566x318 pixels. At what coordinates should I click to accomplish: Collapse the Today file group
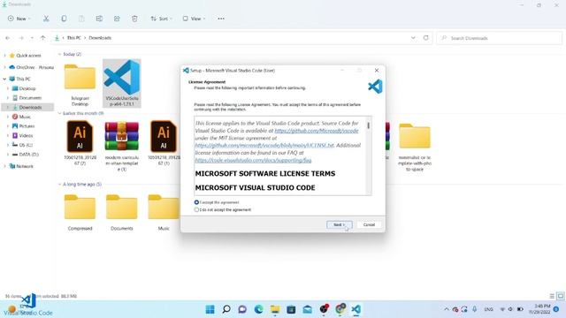tap(59, 54)
